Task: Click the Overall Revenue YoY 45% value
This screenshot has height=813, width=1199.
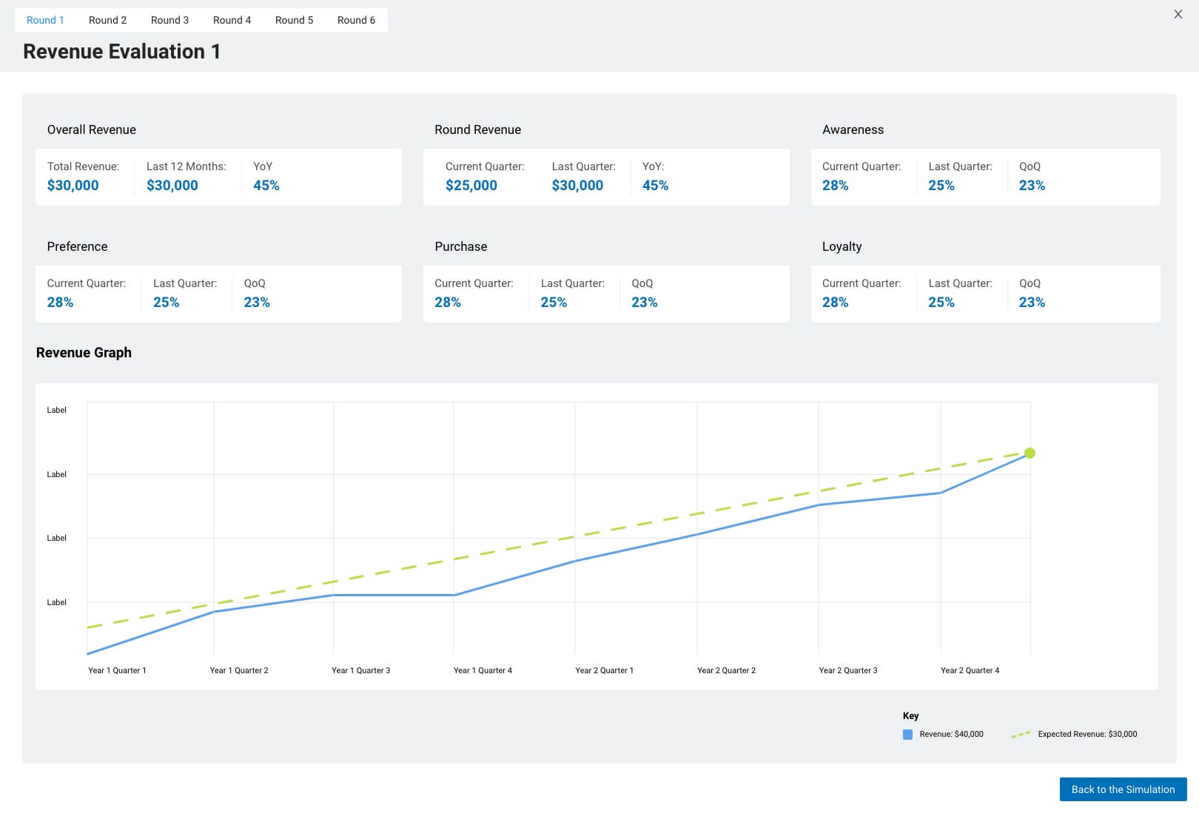Action: click(x=266, y=185)
